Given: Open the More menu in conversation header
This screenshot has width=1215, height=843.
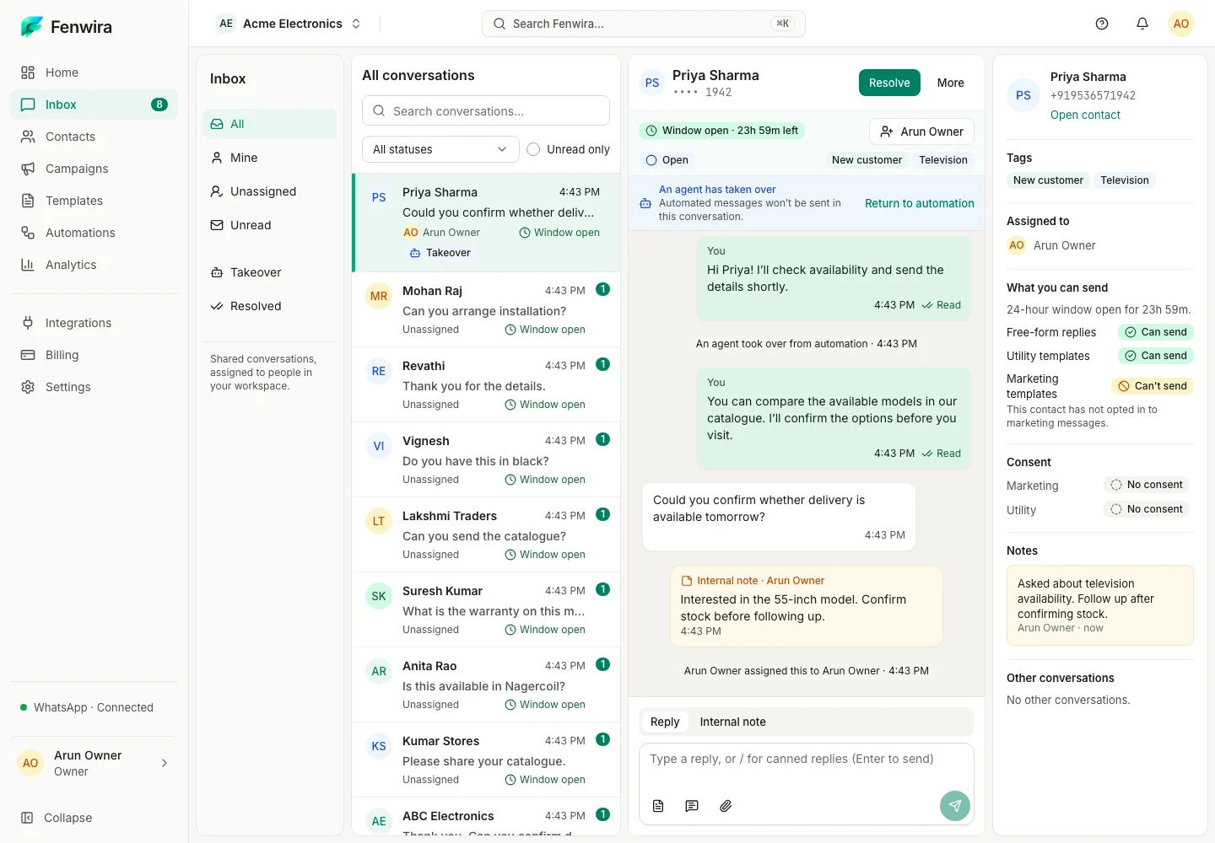Looking at the screenshot, I should (x=950, y=83).
